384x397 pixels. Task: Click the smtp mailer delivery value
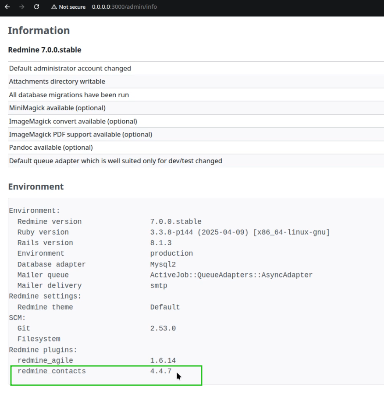point(159,285)
